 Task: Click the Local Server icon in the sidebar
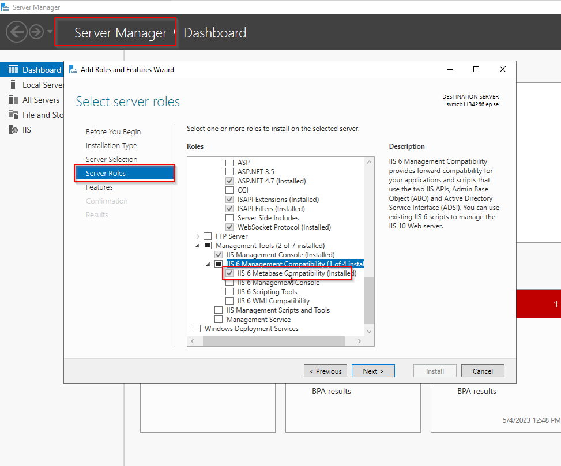13,84
